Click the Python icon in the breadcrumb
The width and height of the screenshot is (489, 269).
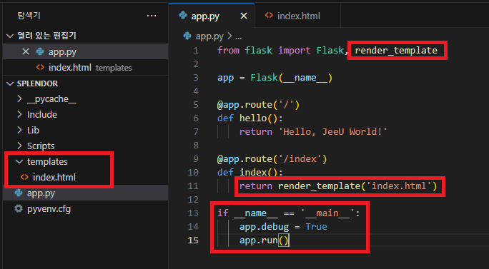pyautogui.click(x=187, y=36)
